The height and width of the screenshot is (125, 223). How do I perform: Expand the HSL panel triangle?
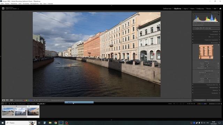coord(219,37)
